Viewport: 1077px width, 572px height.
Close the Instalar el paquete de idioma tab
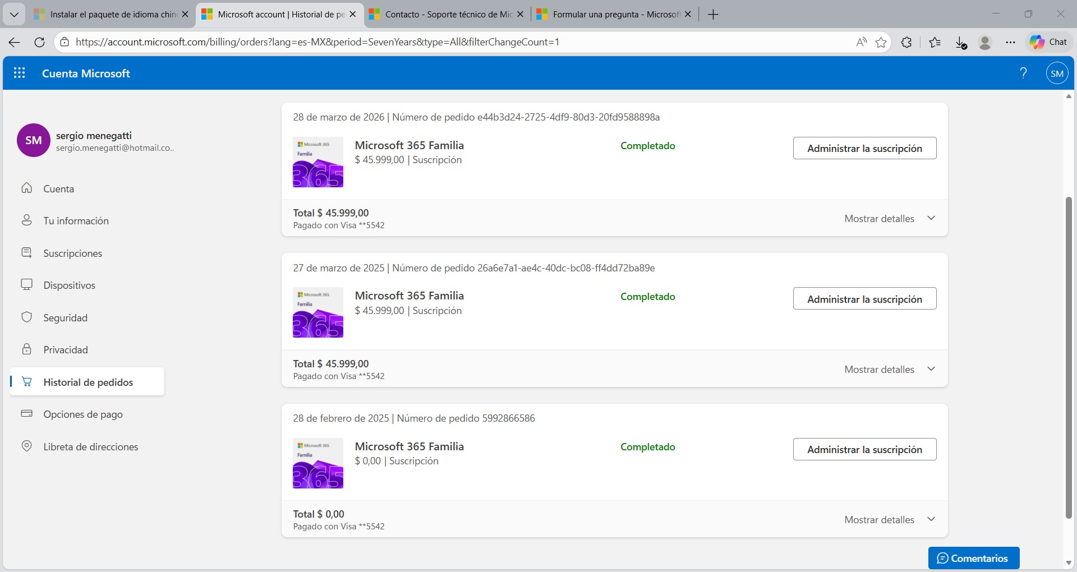[x=185, y=15]
